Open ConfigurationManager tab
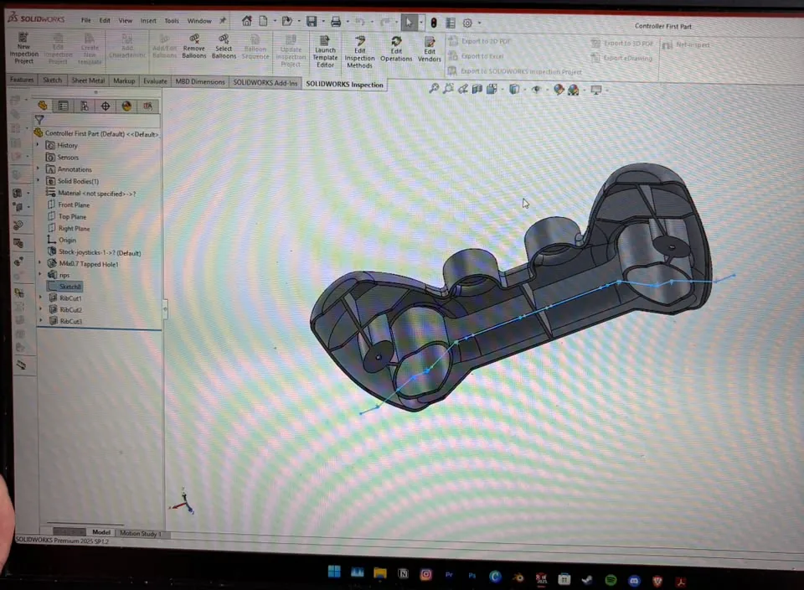The height and width of the screenshot is (590, 804). point(84,106)
